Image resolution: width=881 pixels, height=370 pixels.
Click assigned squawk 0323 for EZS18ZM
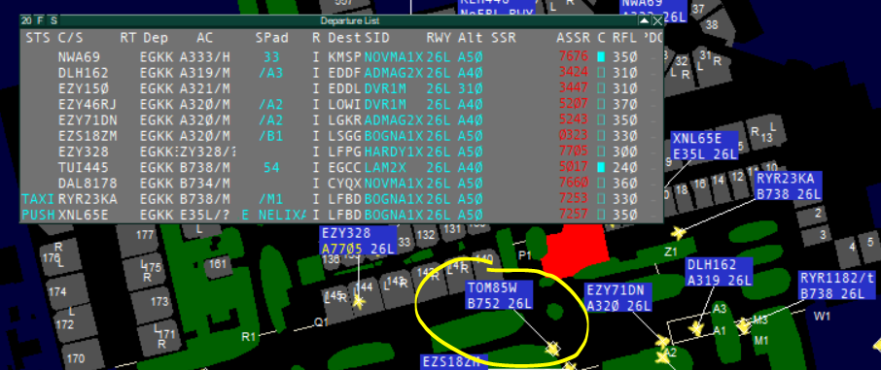[573, 135]
